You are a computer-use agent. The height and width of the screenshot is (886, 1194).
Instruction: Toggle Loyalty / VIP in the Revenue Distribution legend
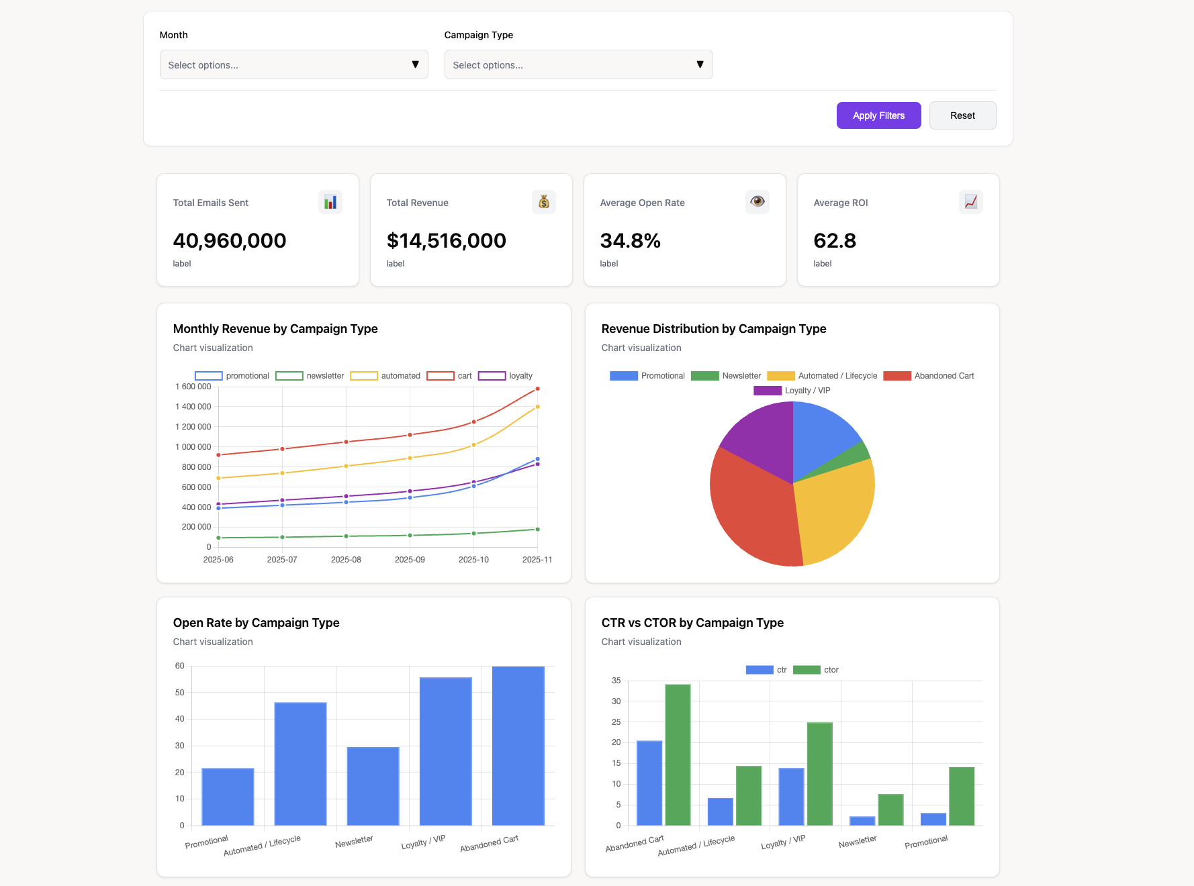792,390
